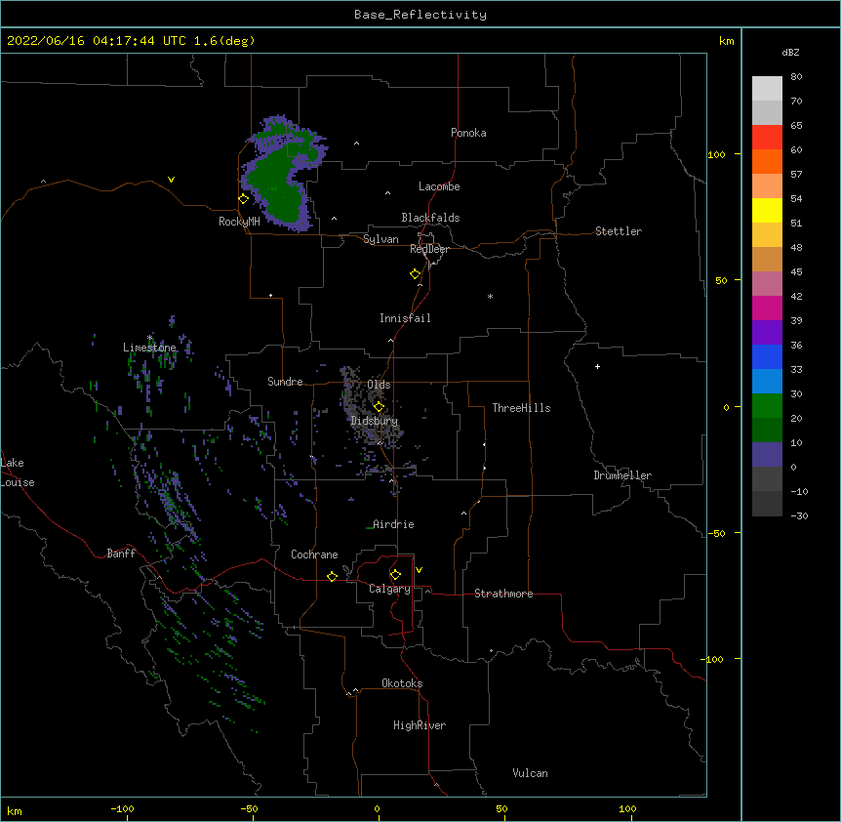Click the Banff town label
The height and width of the screenshot is (822, 841).
point(121,554)
